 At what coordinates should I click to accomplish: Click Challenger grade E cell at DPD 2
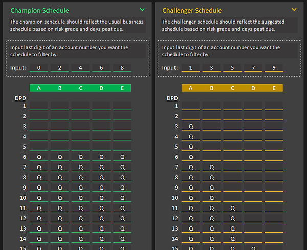pos(274,116)
